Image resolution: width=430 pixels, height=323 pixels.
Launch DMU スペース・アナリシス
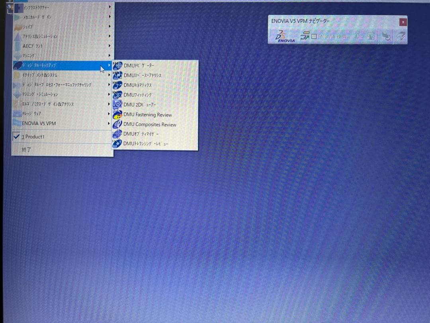pos(143,75)
